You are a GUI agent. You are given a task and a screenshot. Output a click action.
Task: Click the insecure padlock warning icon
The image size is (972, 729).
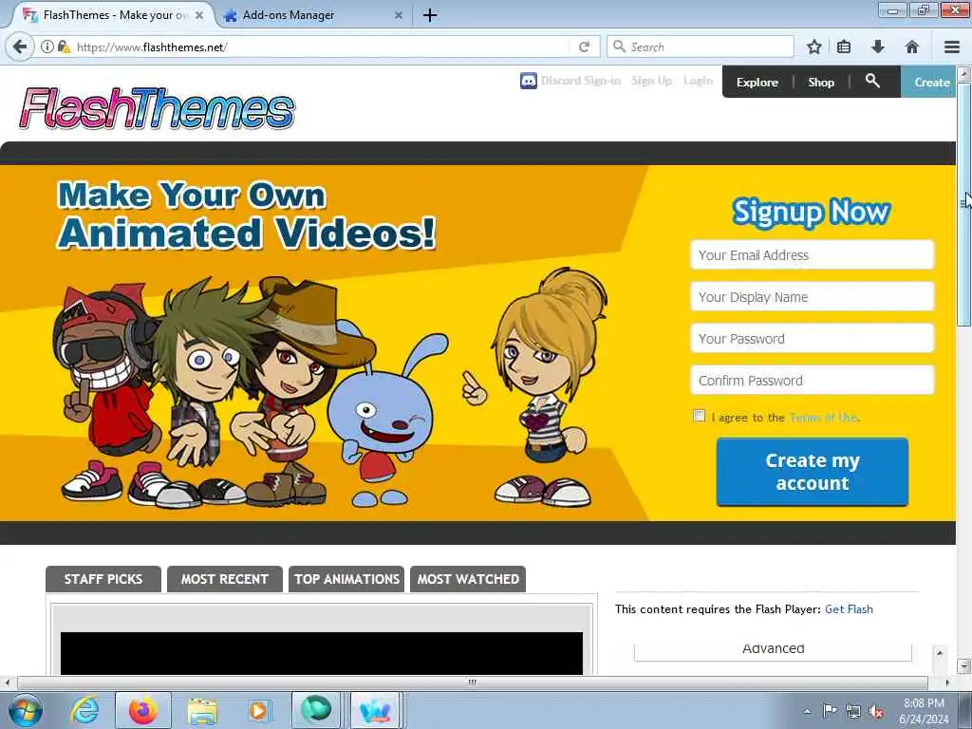coord(64,47)
